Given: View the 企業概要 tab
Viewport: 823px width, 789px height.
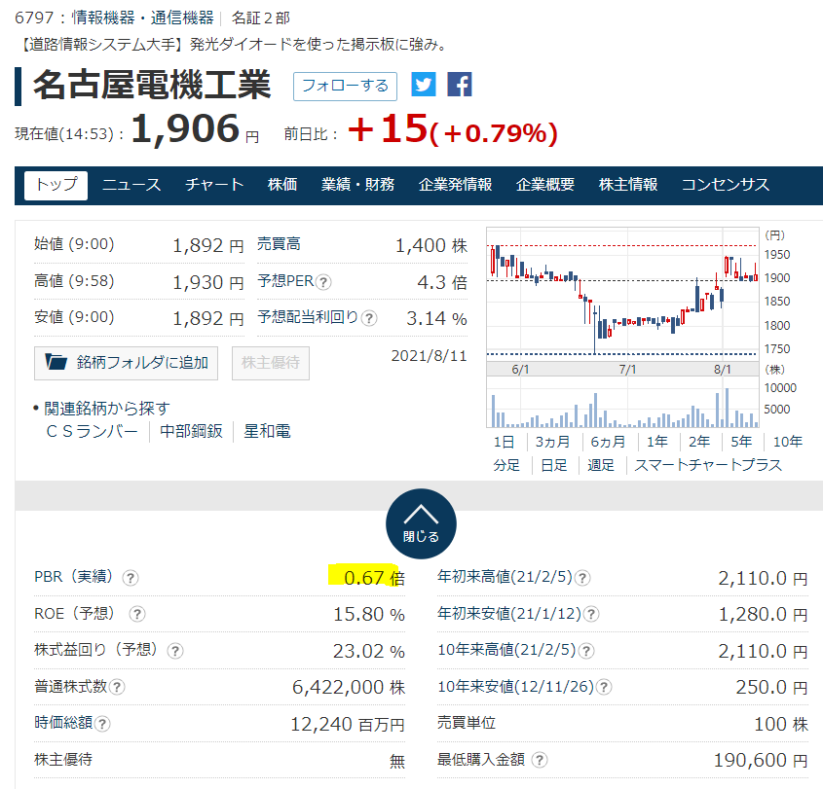Looking at the screenshot, I should 545,185.
